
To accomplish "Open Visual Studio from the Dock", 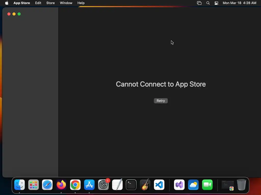I will (179, 185).
